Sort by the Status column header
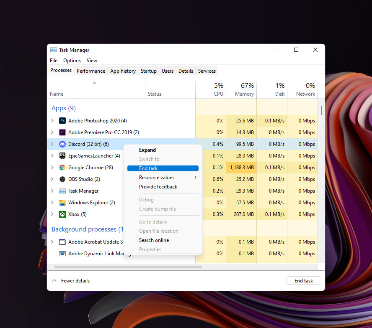Image resolution: width=372 pixels, height=328 pixels. tap(170, 90)
